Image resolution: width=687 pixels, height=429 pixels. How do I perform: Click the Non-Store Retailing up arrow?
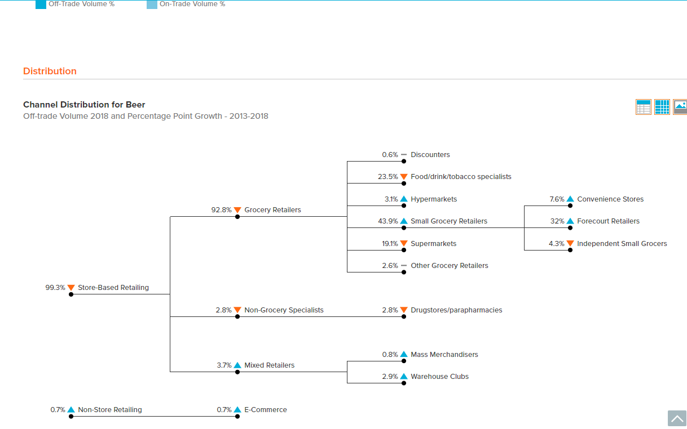click(71, 410)
